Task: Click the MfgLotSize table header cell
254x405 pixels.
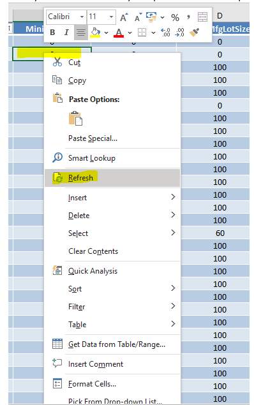Action: click(x=231, y=29)
